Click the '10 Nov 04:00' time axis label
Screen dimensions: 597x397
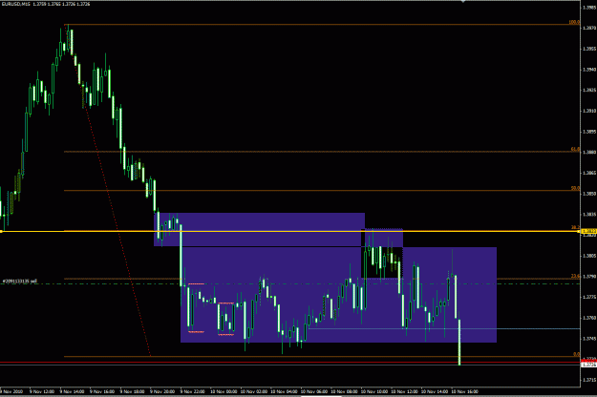[x=284, y=391]
